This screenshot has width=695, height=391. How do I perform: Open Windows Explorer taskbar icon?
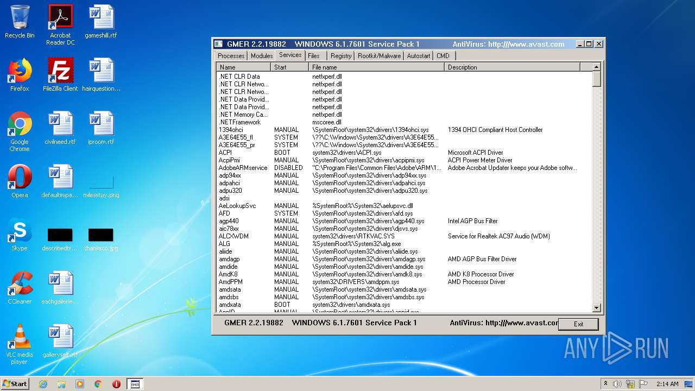coord(61,384)
